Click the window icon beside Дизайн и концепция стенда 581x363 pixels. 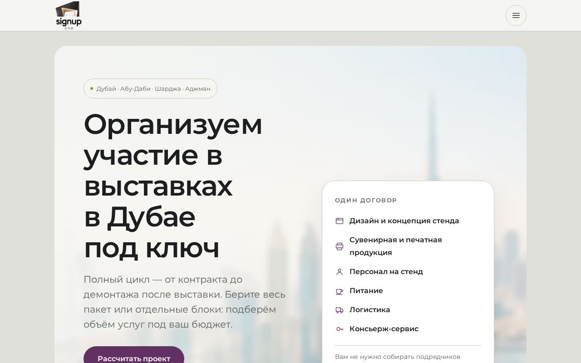click(340, 221)
